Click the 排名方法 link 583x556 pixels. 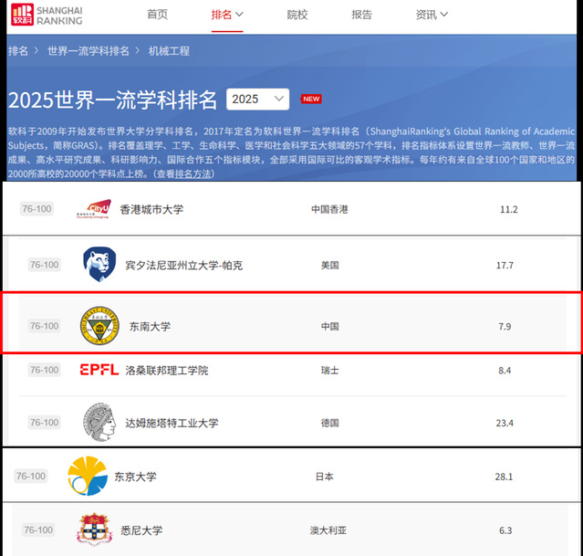194,173
